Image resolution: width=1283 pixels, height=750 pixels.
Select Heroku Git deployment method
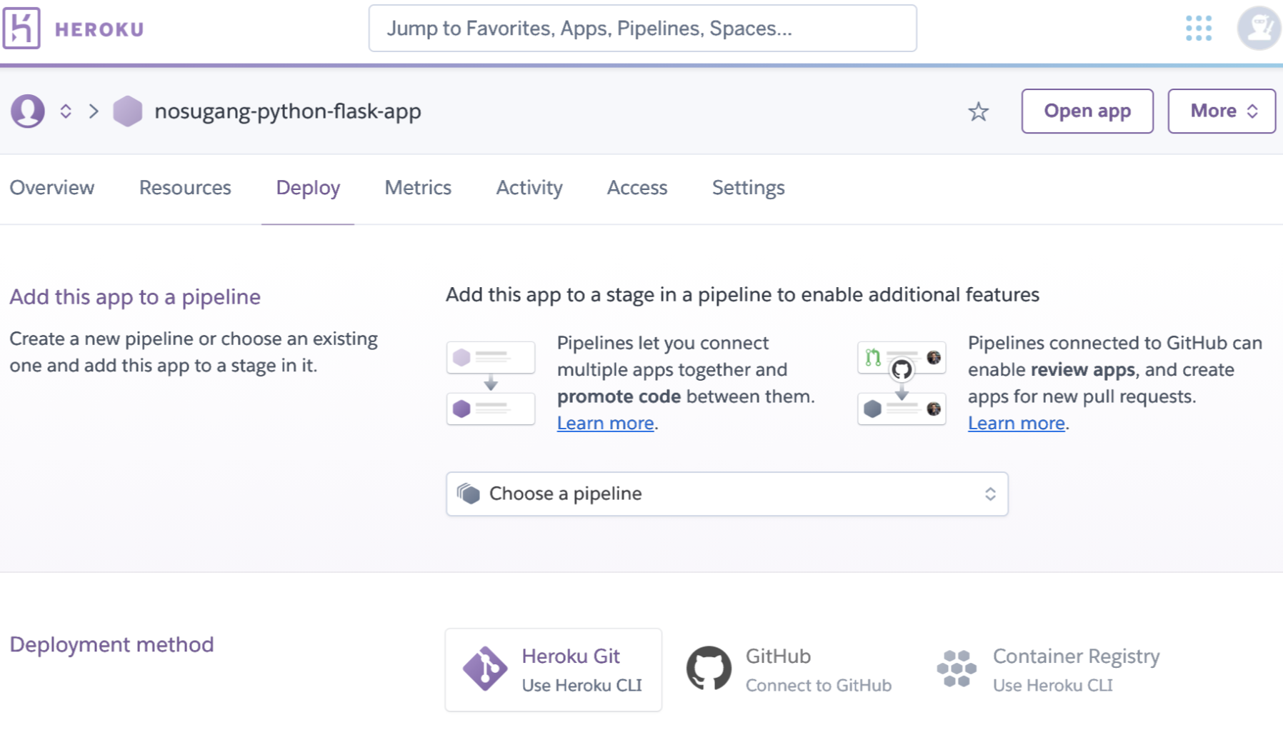[x=554, y=670]
